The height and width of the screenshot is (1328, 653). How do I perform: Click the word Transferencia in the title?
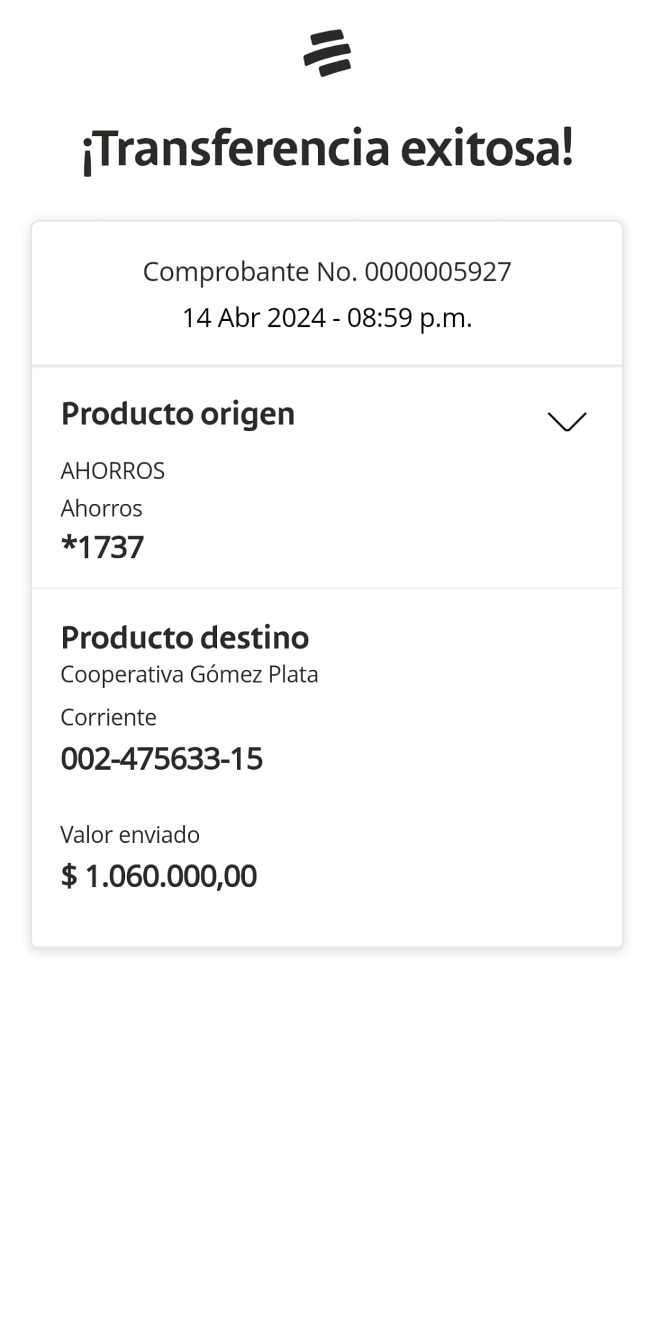[x=236, y=148]
